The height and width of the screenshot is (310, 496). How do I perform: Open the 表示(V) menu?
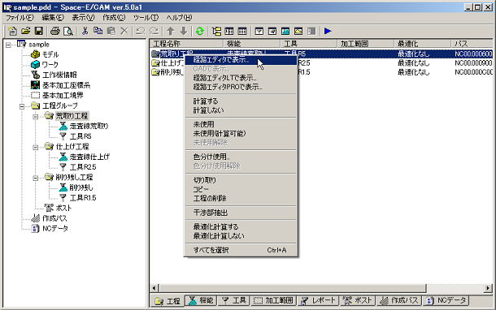coord(83,18)
